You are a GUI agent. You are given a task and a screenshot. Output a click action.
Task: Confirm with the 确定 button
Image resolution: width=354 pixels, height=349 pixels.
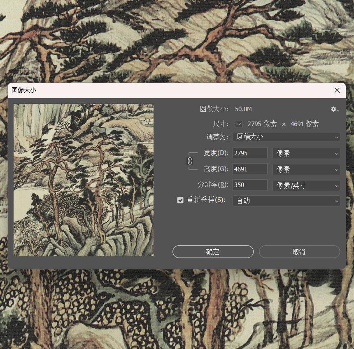point(213,252)
